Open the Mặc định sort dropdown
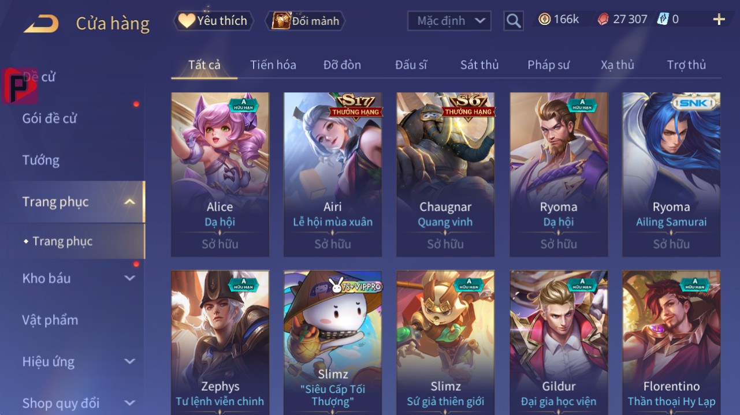The height and width of the screenshot is (415, 740). point(449,21)
